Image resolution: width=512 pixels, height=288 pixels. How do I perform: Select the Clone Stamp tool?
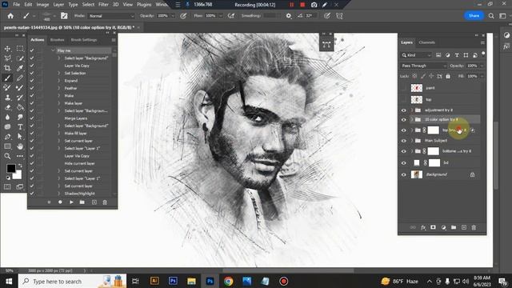(x=7, y=98)
